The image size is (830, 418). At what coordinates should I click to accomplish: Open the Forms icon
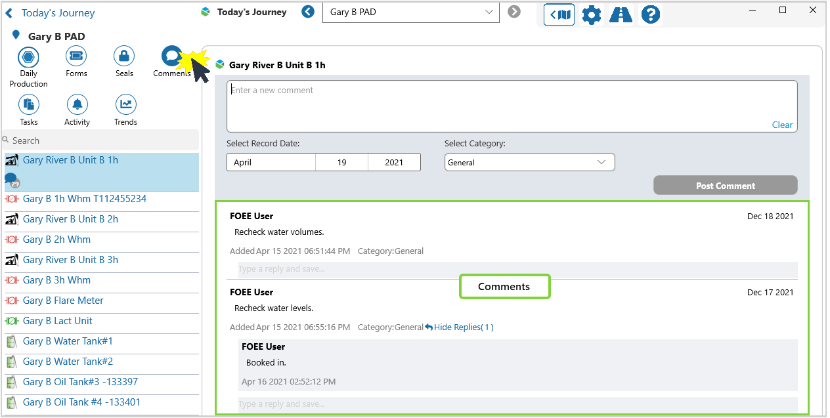click(x=76, y=57)
